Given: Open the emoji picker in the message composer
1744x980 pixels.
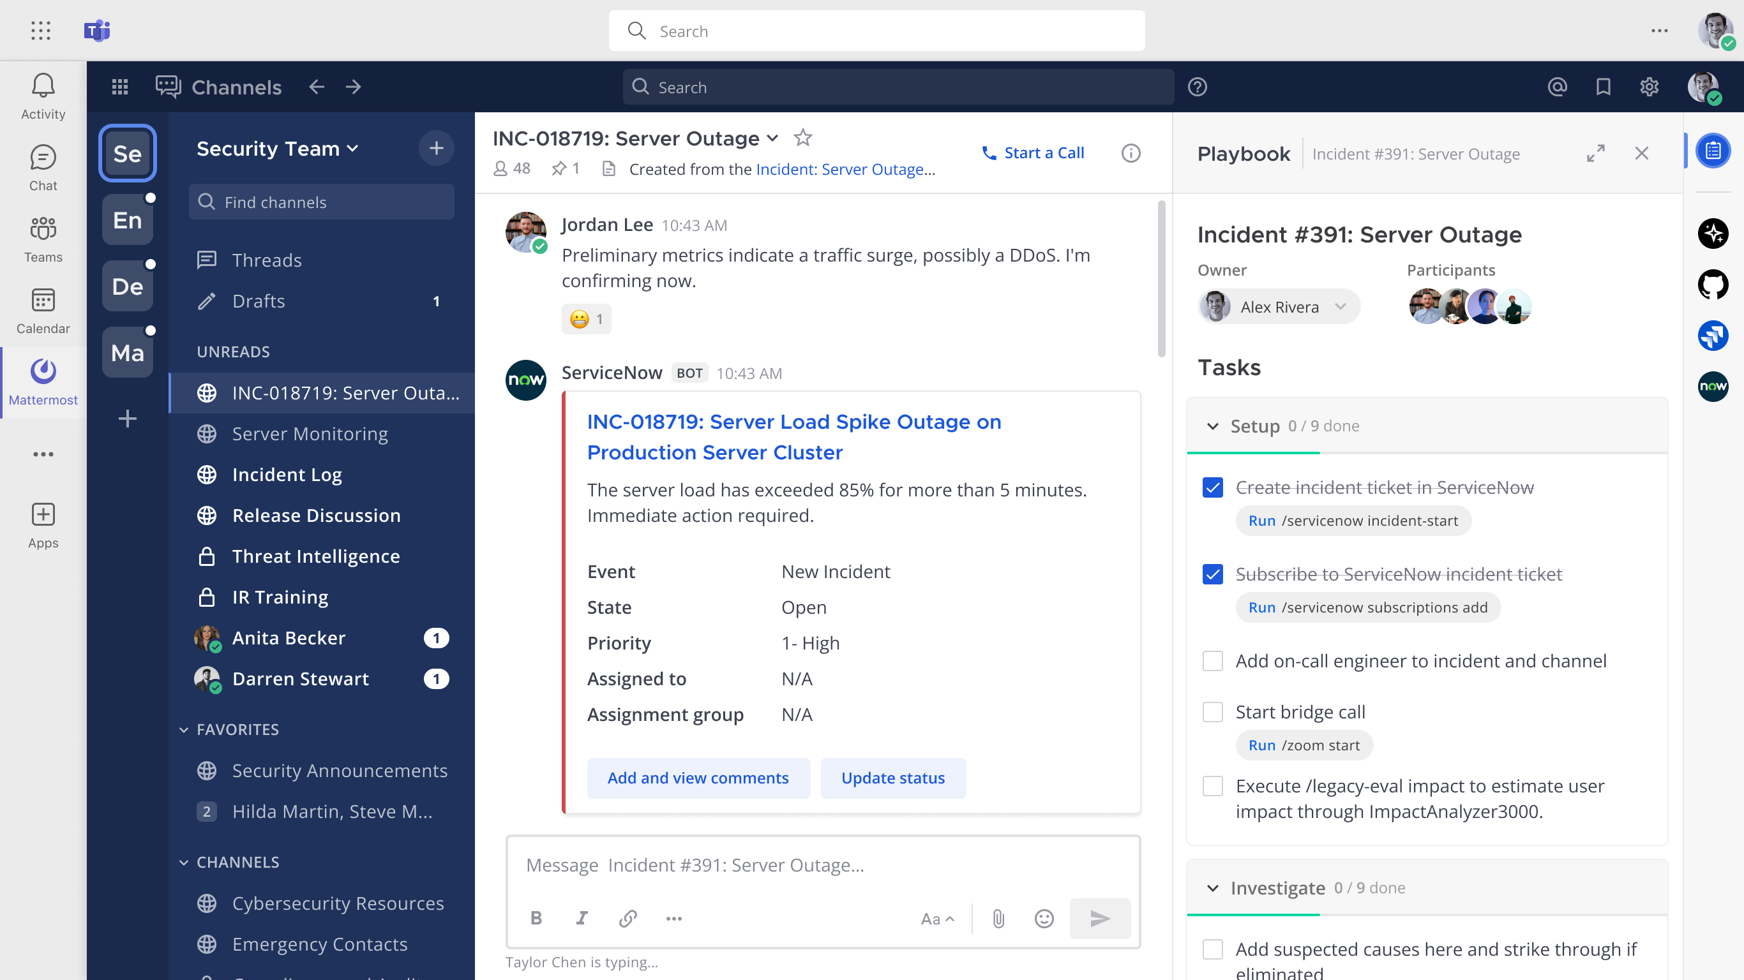Looking at the screenshot, I should click(x=1043, y=918).
